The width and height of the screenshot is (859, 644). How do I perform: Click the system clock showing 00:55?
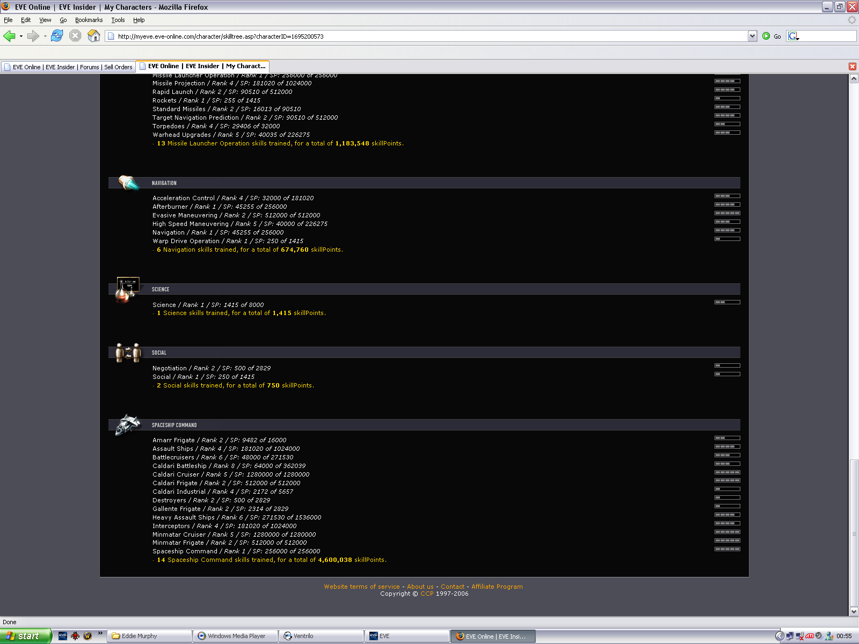844,636
